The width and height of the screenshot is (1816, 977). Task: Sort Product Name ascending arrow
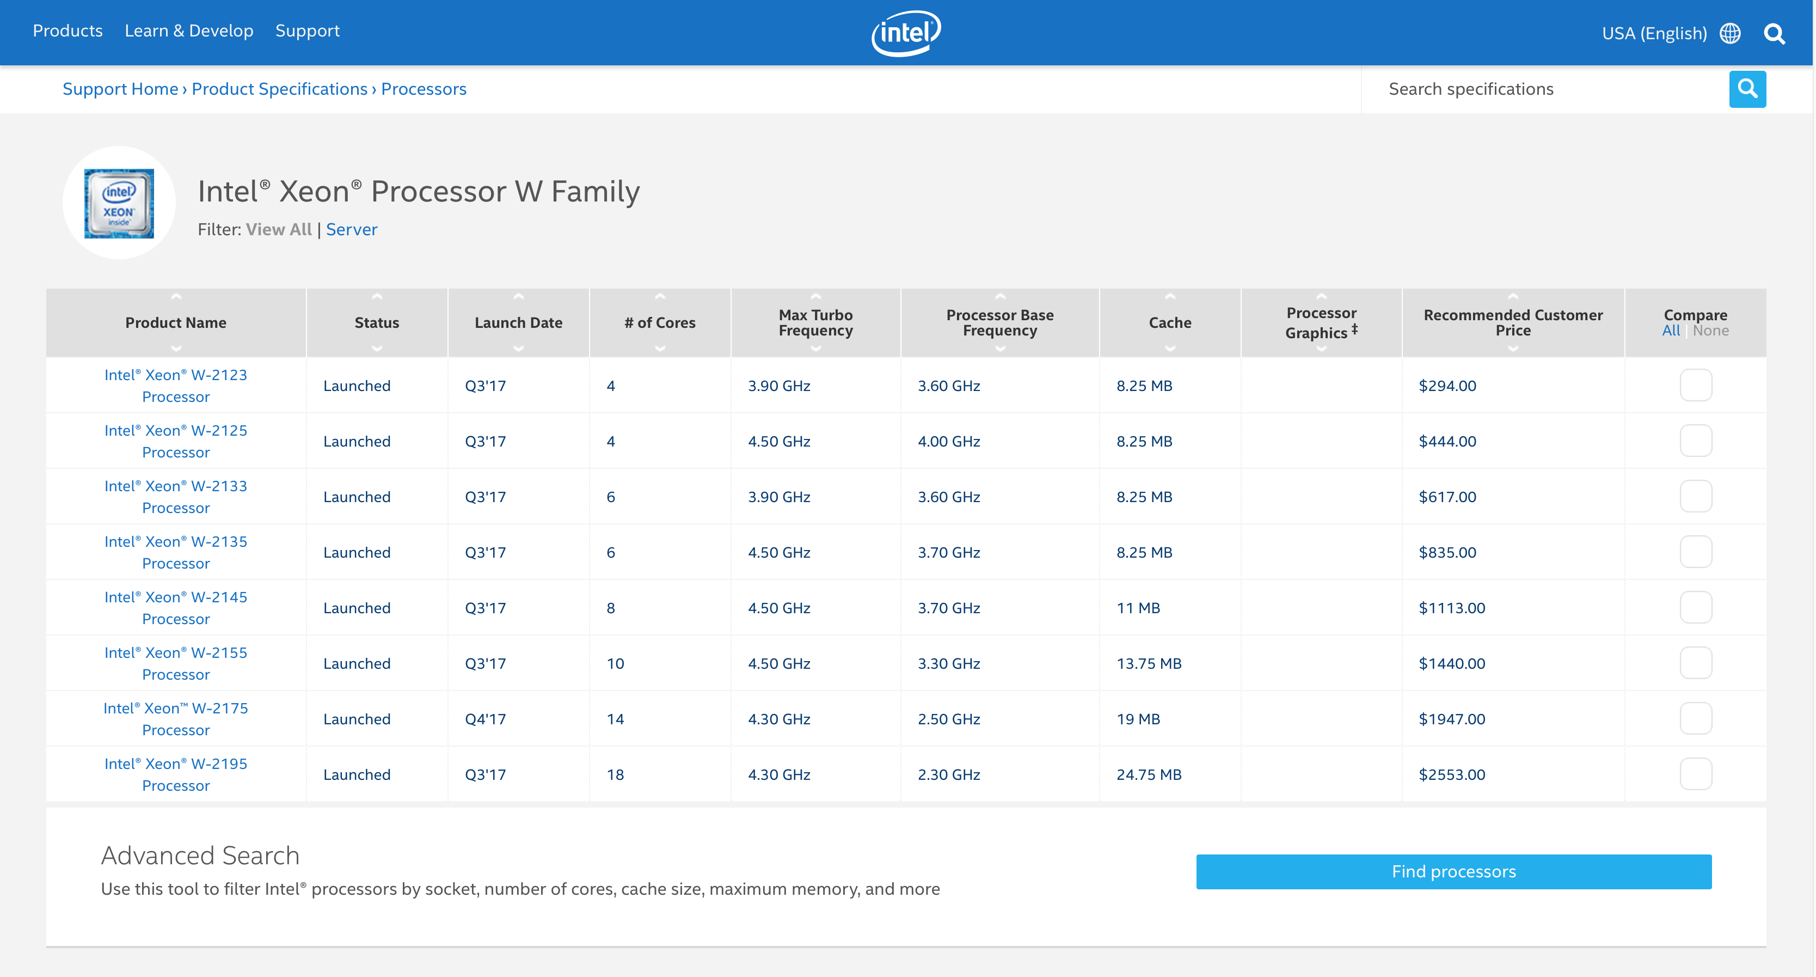pos(176,297)
